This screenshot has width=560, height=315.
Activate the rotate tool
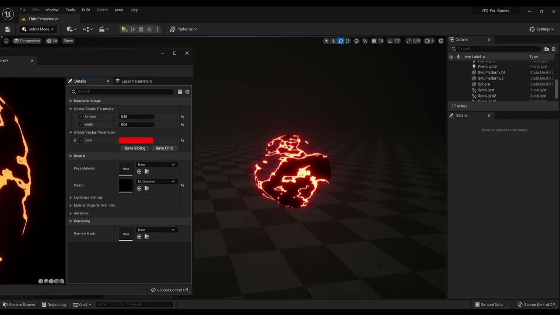(x=340, y=41)
